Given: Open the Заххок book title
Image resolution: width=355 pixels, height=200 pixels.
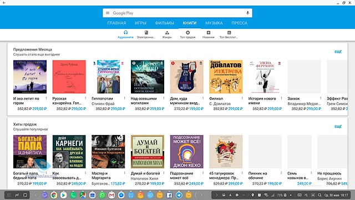Looking at the screenshot, I should coord(293,99).
